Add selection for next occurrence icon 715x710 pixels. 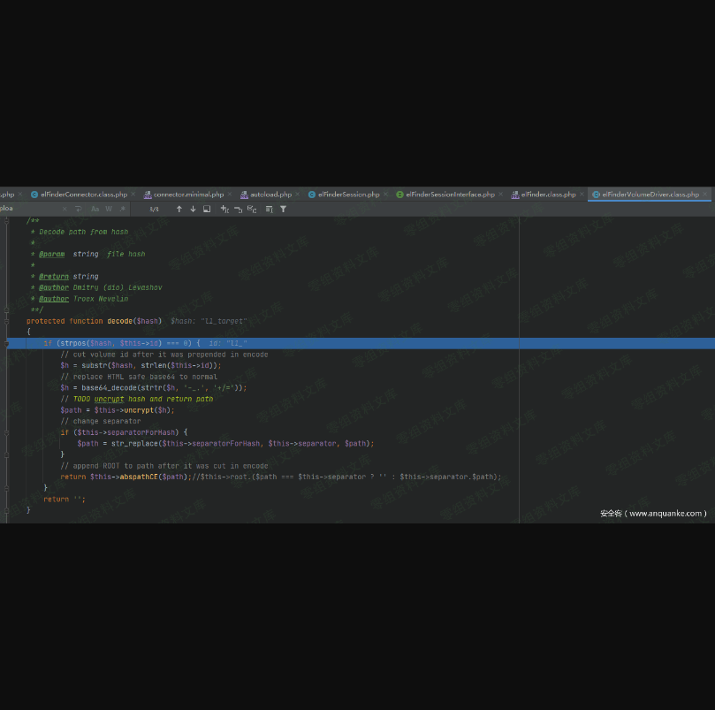224,210
